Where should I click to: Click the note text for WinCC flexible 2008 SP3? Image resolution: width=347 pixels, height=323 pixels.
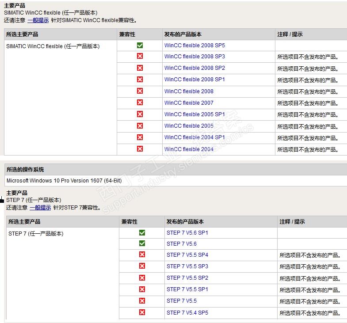[308, 57]
